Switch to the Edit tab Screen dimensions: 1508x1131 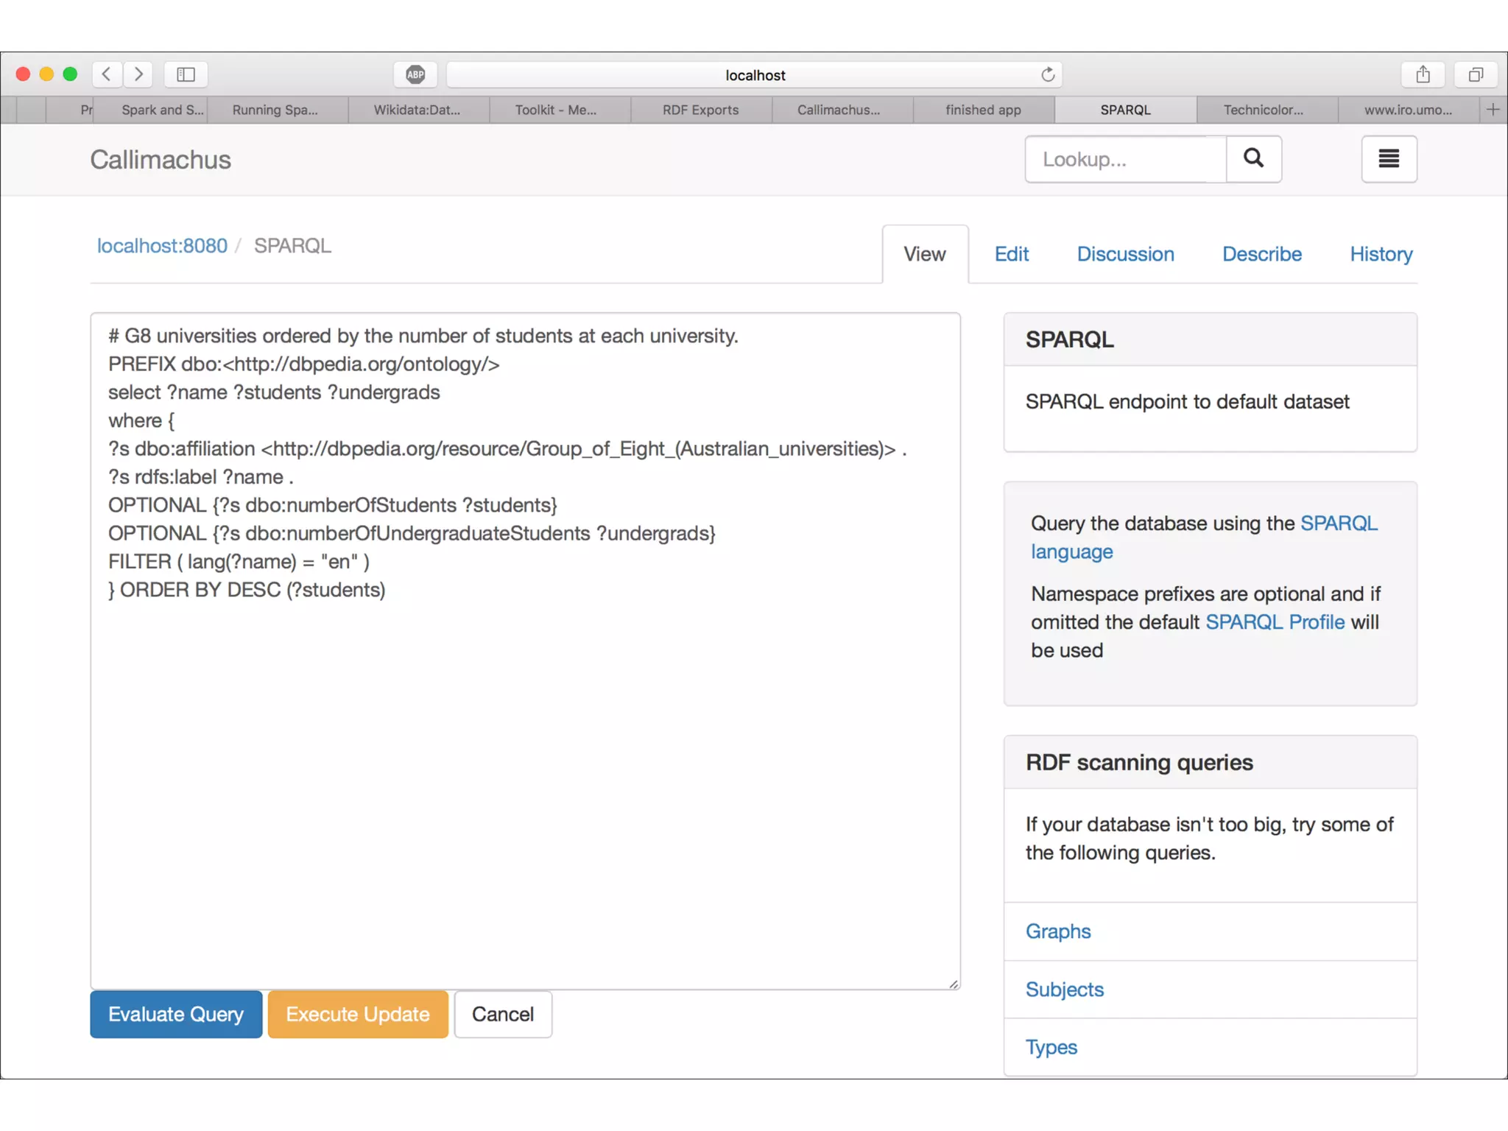pyautogui.click(x=1011, y=254)
